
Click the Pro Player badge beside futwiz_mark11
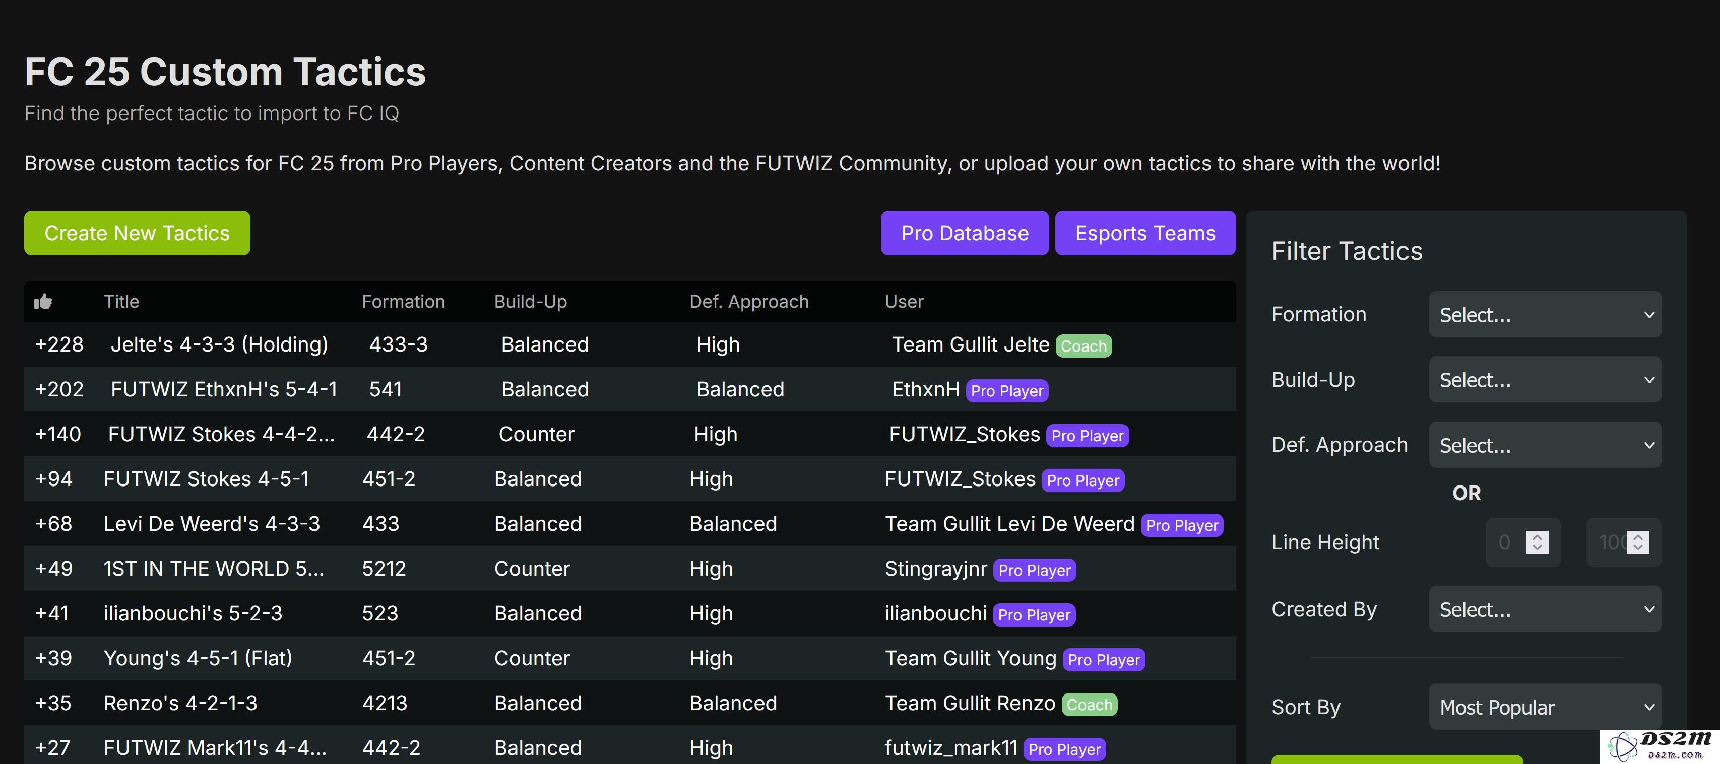(x=1064, y=749)
